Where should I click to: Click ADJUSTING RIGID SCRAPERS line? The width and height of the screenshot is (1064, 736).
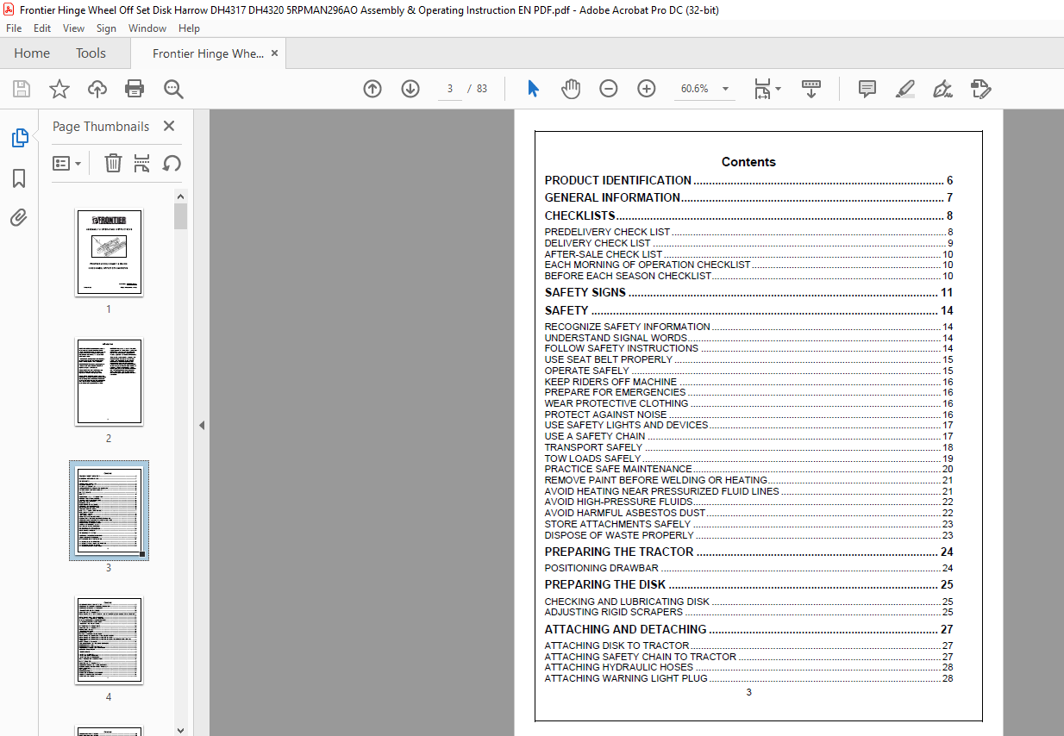(x=748, y=613)
